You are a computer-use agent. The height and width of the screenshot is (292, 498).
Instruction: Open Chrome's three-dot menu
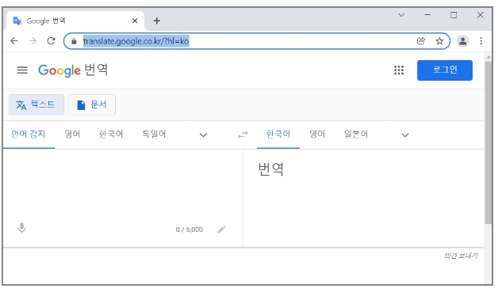(481, 41)
